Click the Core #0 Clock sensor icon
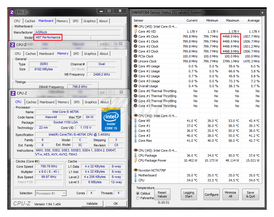274x217 pixels. [135, 36]
